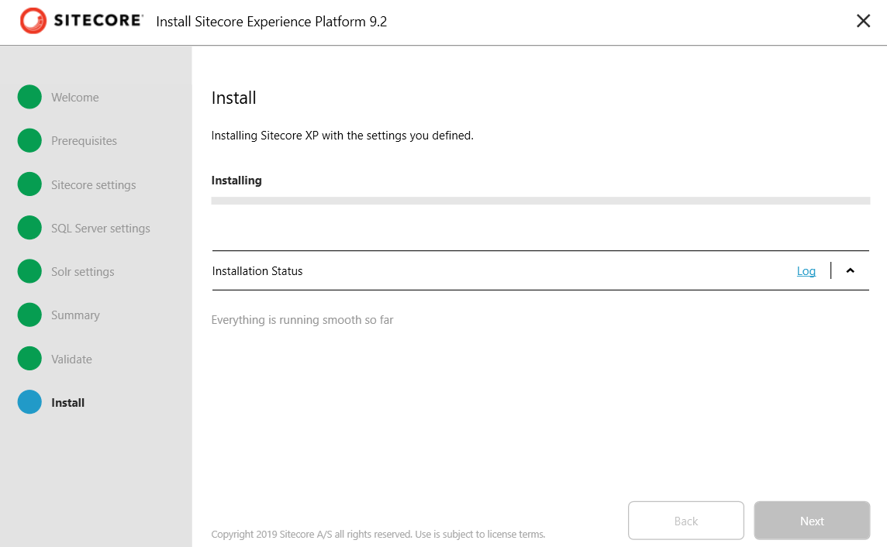
Task: Go to the SQL Server settings label
Action: point(101,229)
